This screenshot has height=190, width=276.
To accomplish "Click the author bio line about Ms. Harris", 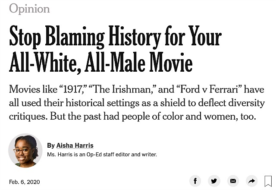I will click(102, 155).
